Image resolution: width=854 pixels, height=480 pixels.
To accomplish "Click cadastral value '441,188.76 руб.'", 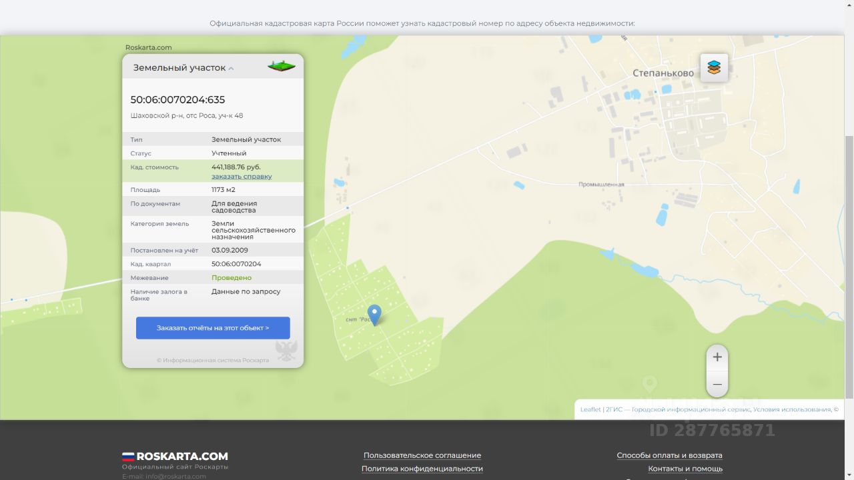I will 236,167.
